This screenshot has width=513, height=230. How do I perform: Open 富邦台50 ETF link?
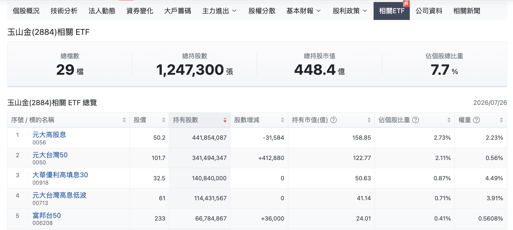pyautogui.click(x=47, y=215)
